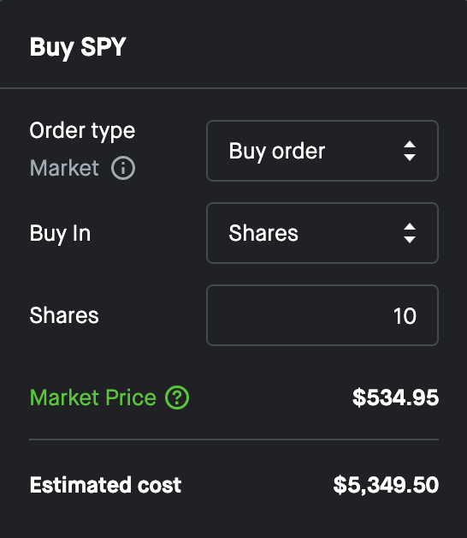Click the Shares dropdown arrows icon
This screenshot has width=467, height=538.
pos(410,233)
